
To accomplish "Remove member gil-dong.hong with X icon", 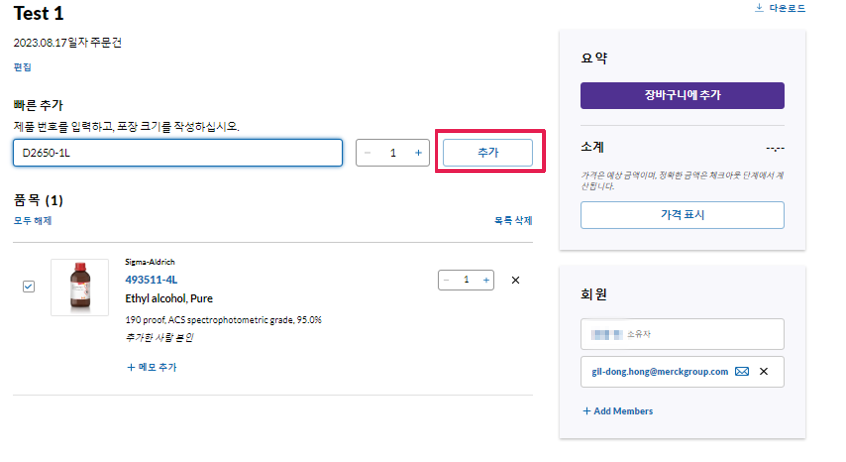I will [764, 371].
